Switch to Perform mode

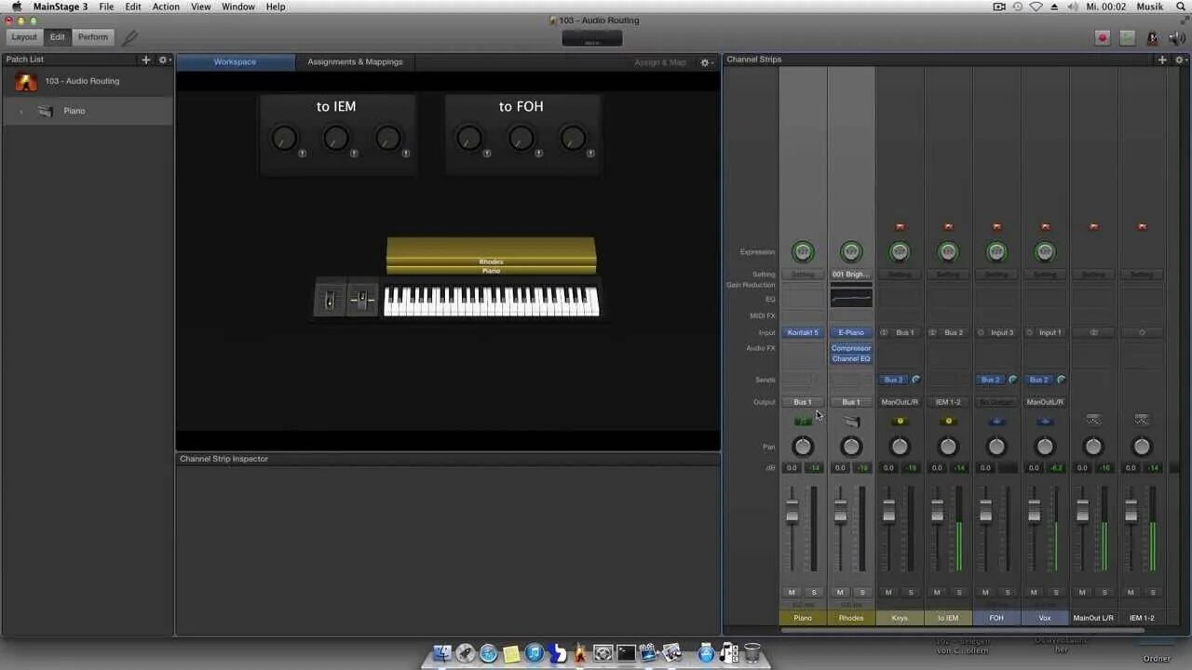click(x=93, y=37)
